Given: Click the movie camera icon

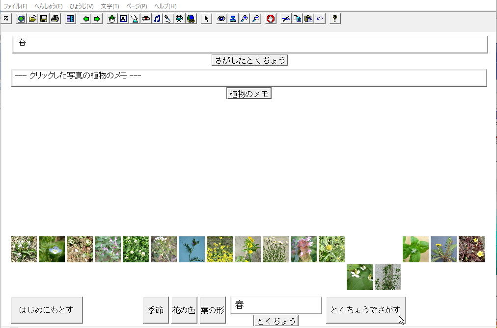Looking at the screenshot, I should click(179, 19).
